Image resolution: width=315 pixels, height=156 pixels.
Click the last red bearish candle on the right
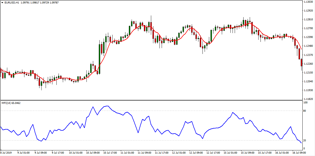point(301,63)
